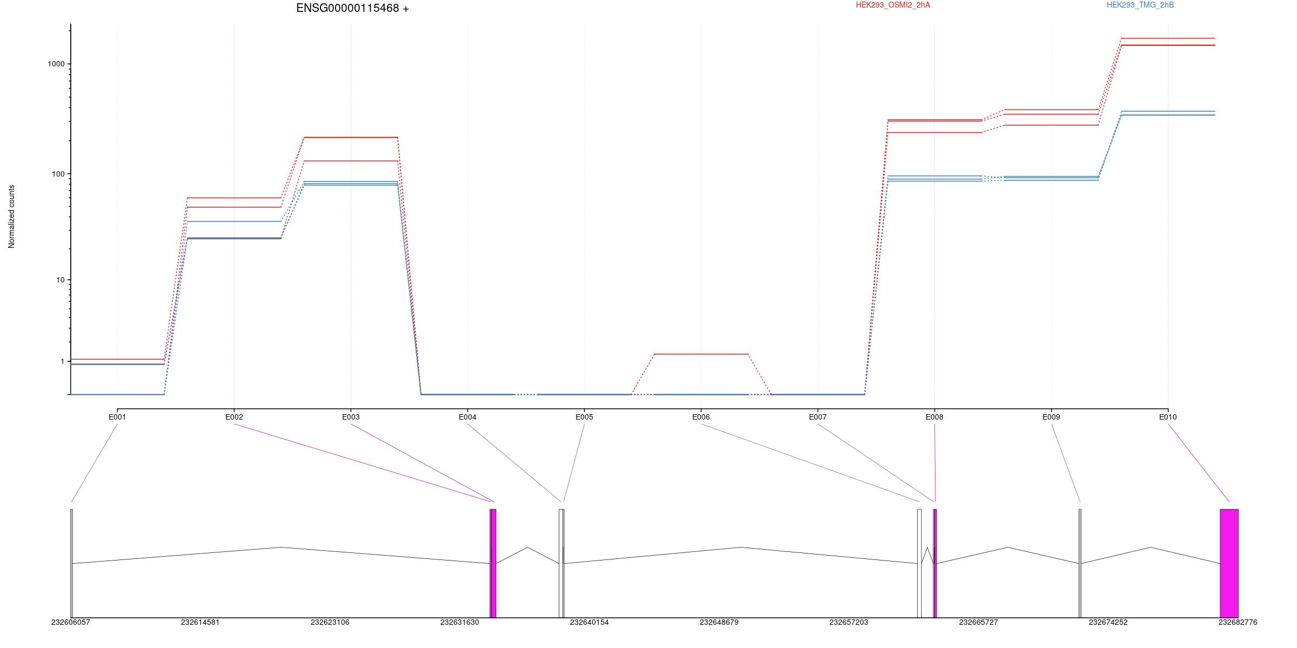The width and height of the screenshot is (1297, 648).
Task: Click genomic coordinate 232631630
Action: tap(460, 622)
